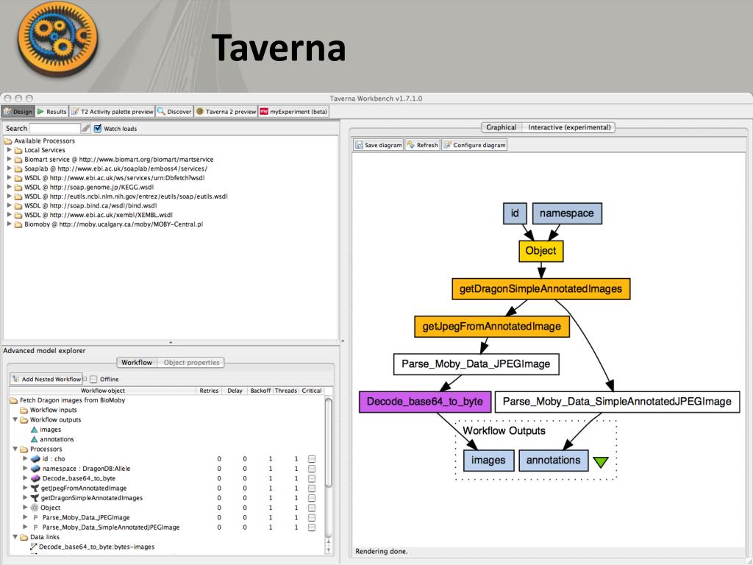Viewport: 753px width, 565px height.
Task: Click the getJpegFromAnnotatedImage processor icon
Action: 35,488
